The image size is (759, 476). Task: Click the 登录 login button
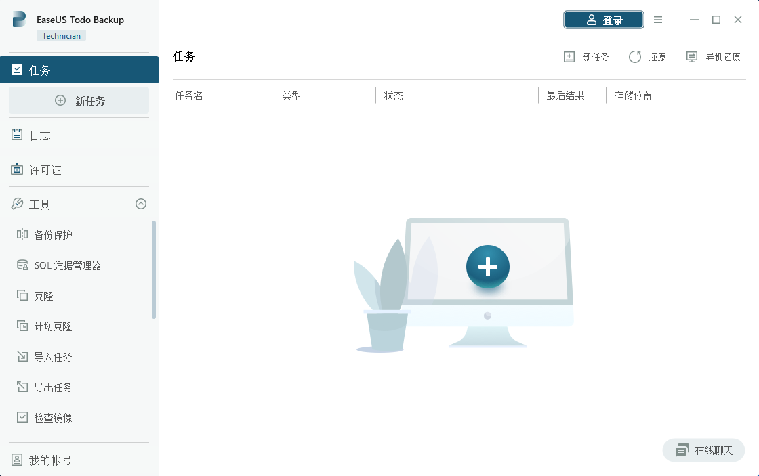603,20
